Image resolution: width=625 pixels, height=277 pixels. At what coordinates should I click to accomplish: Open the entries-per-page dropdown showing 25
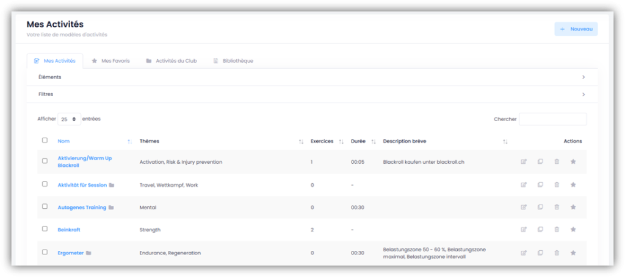(x=68, y=119)
